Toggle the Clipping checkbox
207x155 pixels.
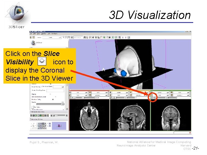[50, 94]
